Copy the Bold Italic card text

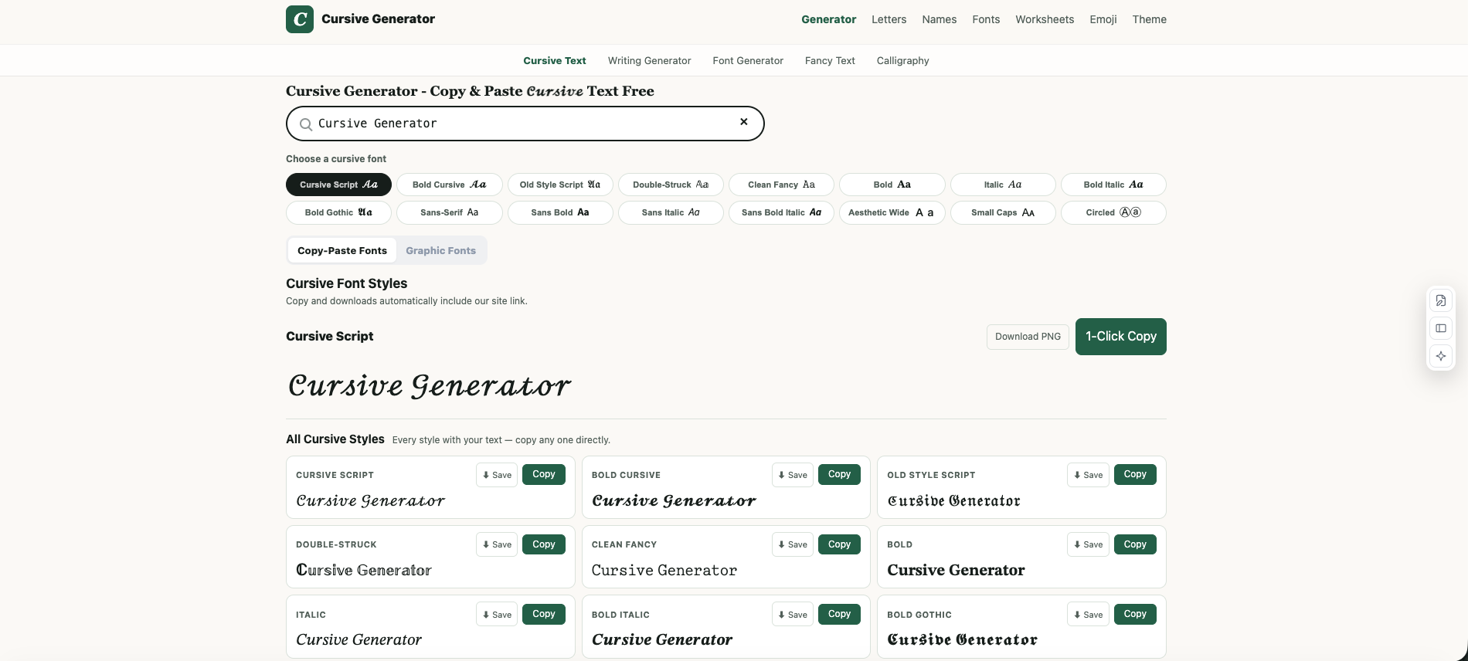(x=839, y=614)
